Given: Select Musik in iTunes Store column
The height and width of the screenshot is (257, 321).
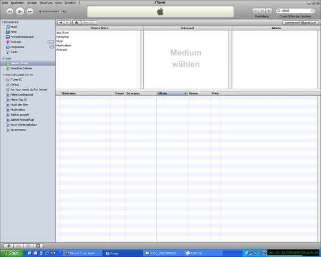Looking at the screenshot, I should (60, 41).
